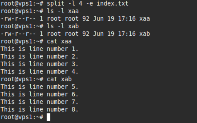Click the xab filename ending the second file listing
The height and width of the screenshot is (123, 197).
tap(145, 34)
